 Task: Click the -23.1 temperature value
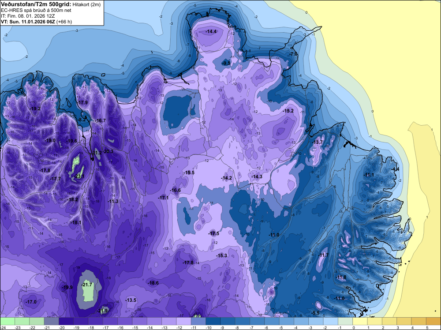point(79,176)
